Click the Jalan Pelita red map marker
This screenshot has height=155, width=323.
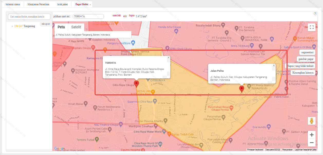(242, 89)
